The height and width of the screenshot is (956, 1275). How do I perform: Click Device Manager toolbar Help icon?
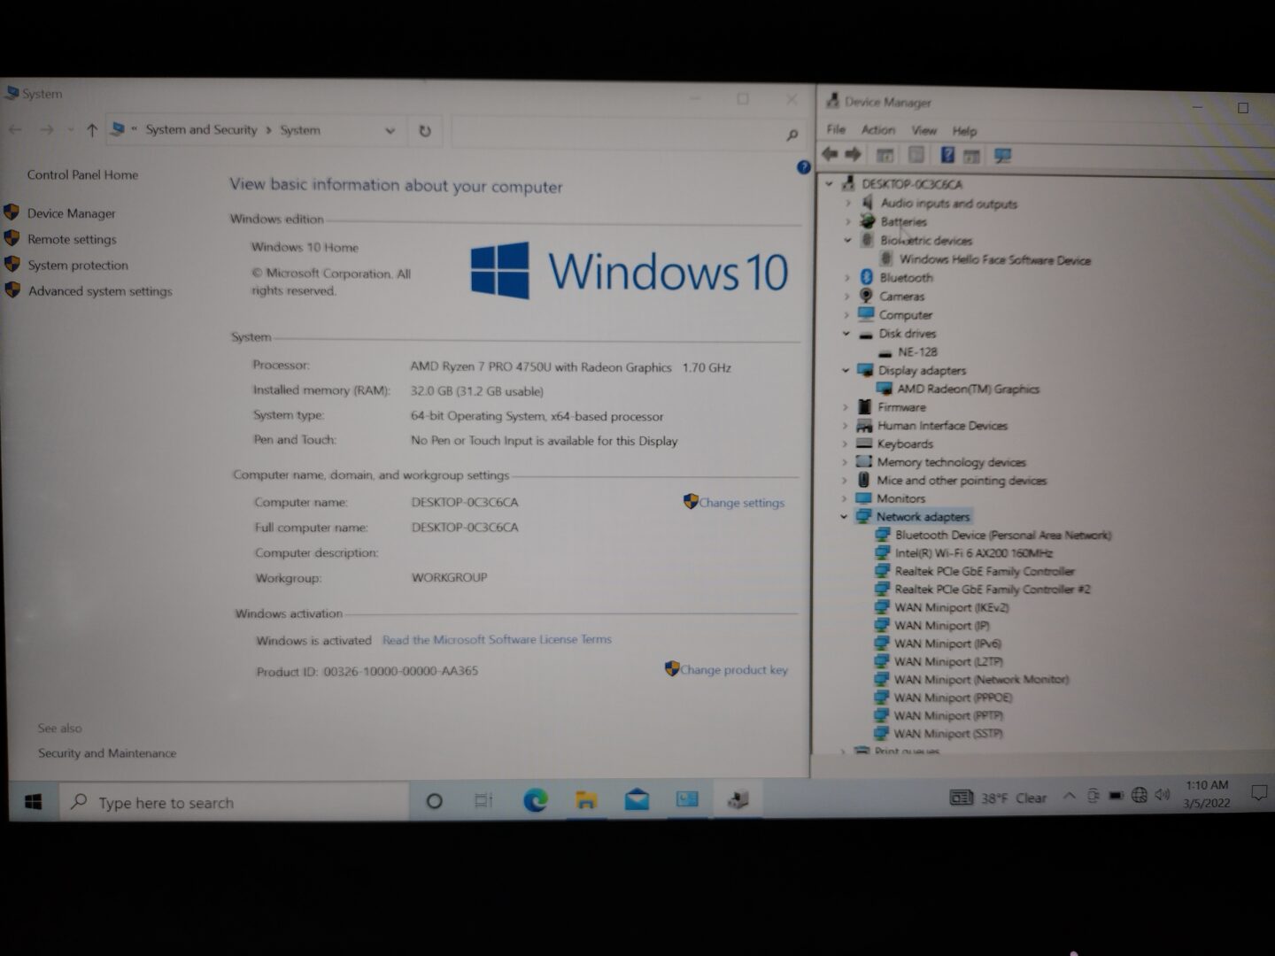(947, 155)
